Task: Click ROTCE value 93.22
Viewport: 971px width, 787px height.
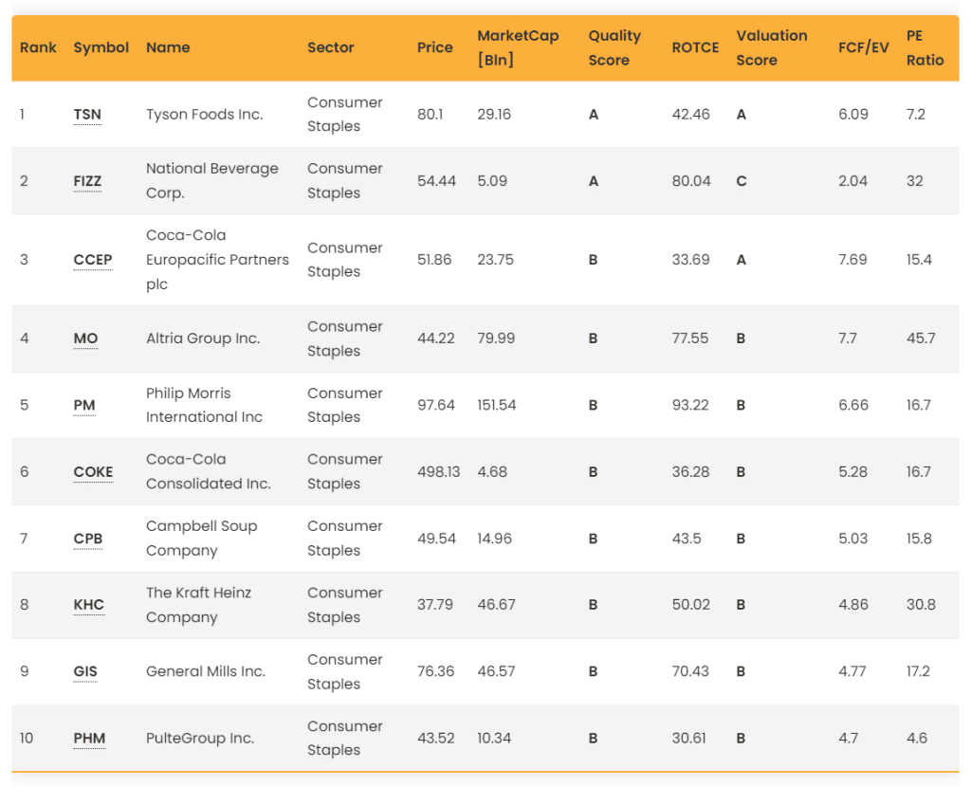Action: pos(690,405)
